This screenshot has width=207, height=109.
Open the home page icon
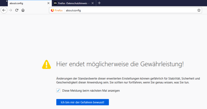[x=23, y=10]
